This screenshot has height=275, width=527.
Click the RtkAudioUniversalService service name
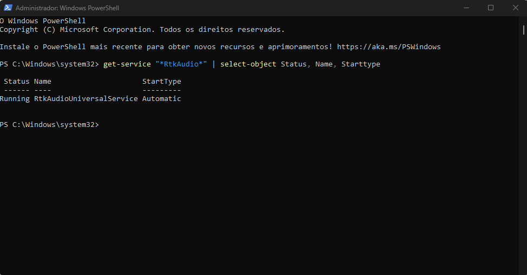pos(85,99)
